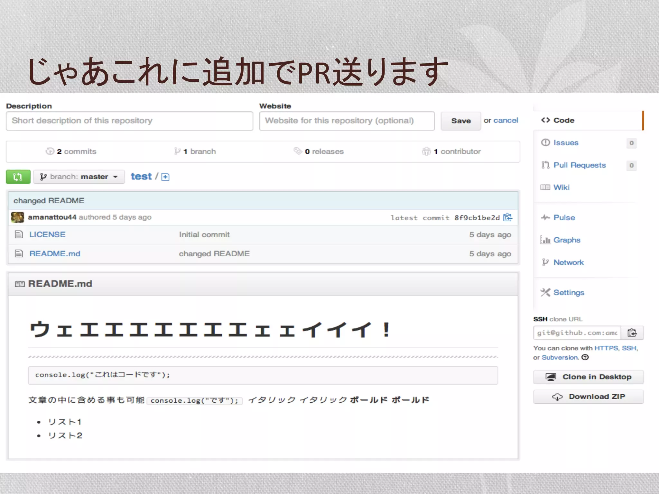Viewport: 659px width, 494px height.
Task: Click the Pull Requests icon
Action: coord(545,165)
